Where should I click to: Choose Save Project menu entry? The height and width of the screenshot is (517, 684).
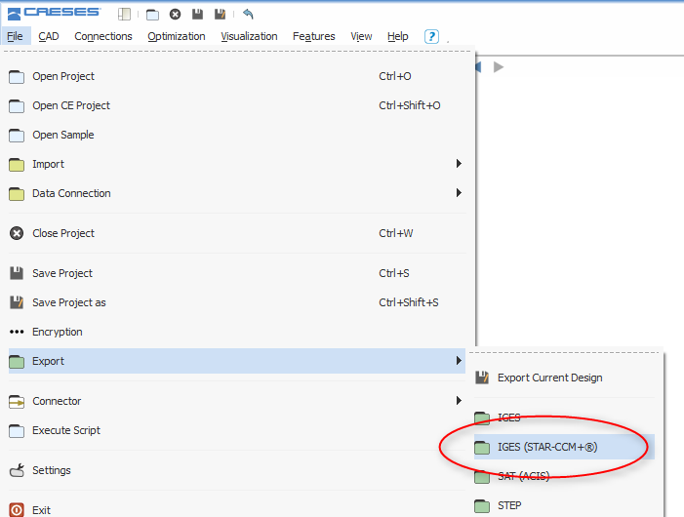point(237,273)
